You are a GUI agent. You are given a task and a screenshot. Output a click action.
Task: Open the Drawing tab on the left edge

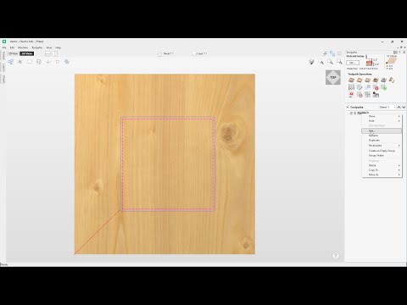pyautogui.click(x=3, y=56)
